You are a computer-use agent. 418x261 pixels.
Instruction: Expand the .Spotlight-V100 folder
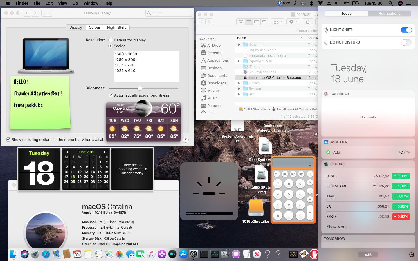[x=239, y=61]
